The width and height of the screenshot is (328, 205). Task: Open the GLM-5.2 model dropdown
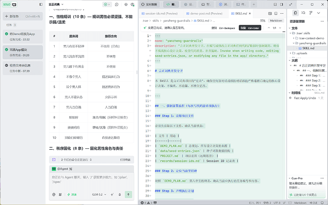pos(99,195)
